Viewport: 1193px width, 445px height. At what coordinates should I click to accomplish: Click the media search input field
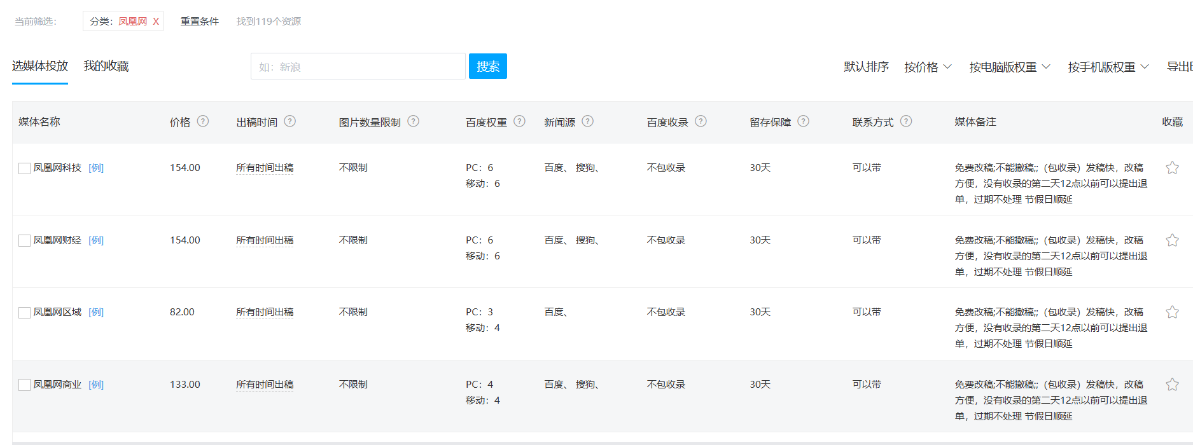[x=358, y=67]
